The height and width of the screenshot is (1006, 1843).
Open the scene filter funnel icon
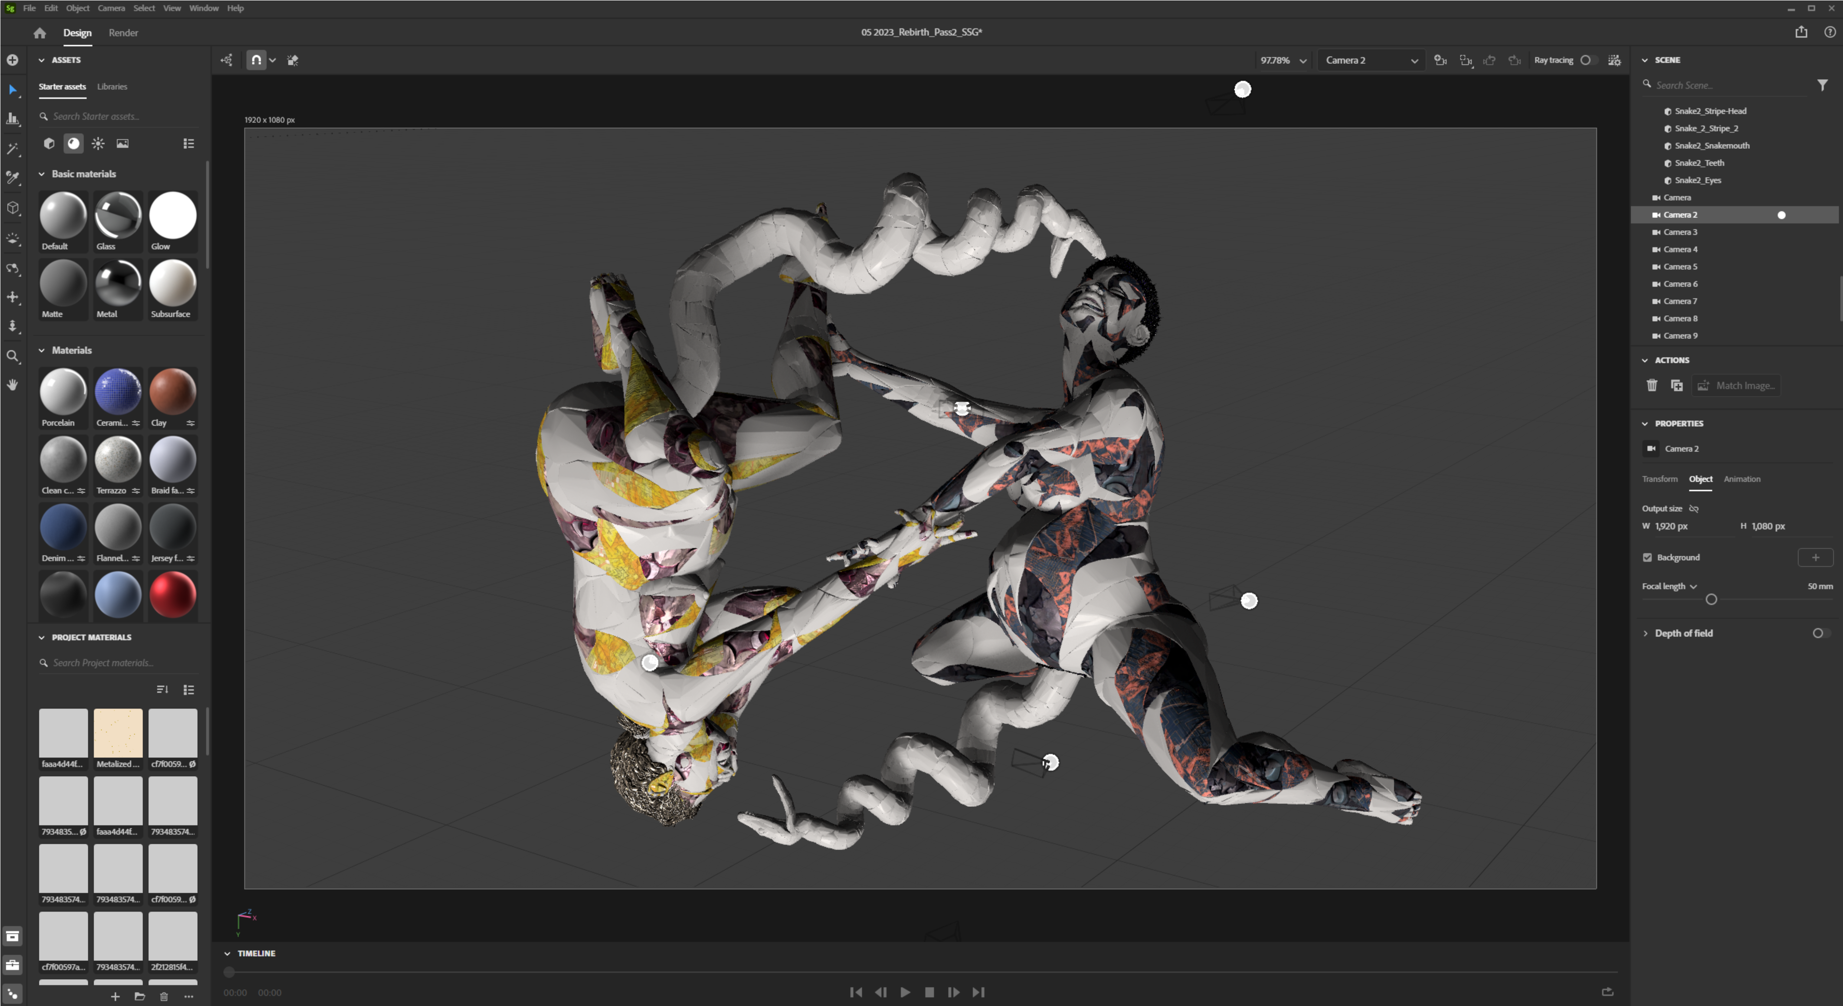pyautogui.click(x=1821, y=85)
